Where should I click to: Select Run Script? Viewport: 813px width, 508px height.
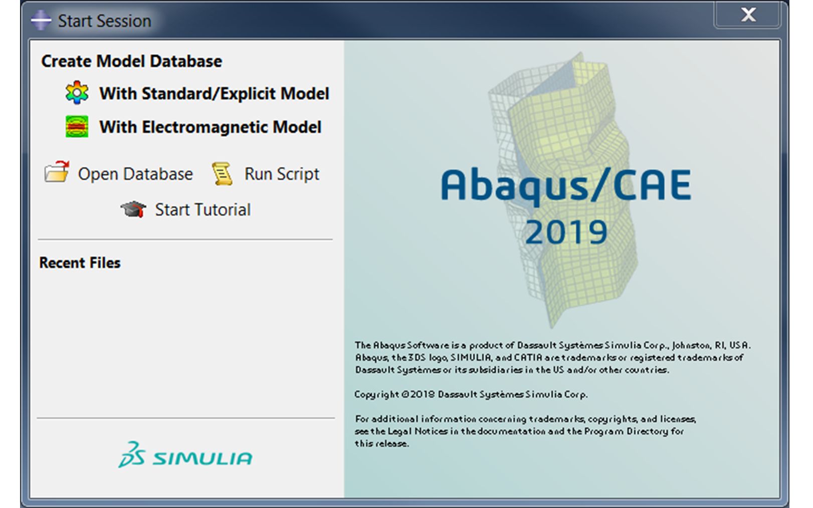click(x=282, y=174)
